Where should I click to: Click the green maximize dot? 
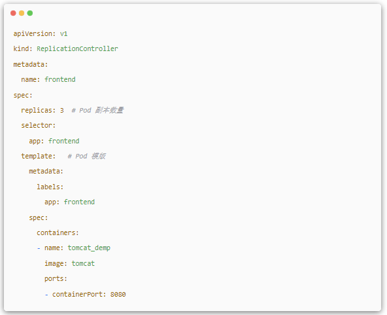(30, 13)
